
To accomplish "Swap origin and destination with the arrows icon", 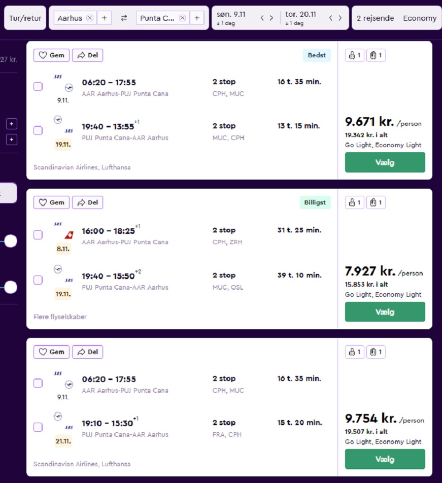I will [x=124, y=18].
